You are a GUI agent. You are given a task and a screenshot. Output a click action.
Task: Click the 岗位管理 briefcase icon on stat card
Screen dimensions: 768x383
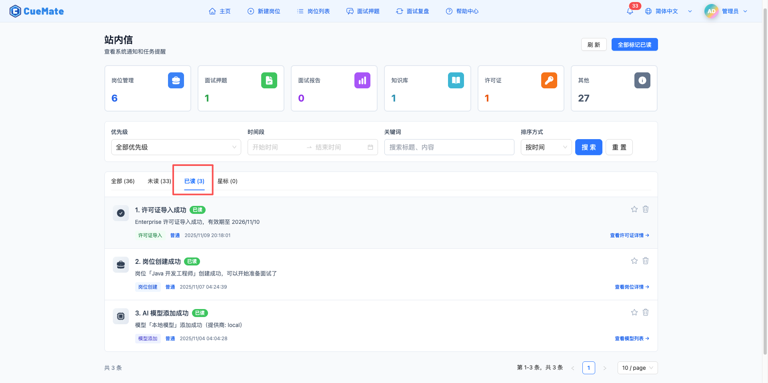[176, 80]
